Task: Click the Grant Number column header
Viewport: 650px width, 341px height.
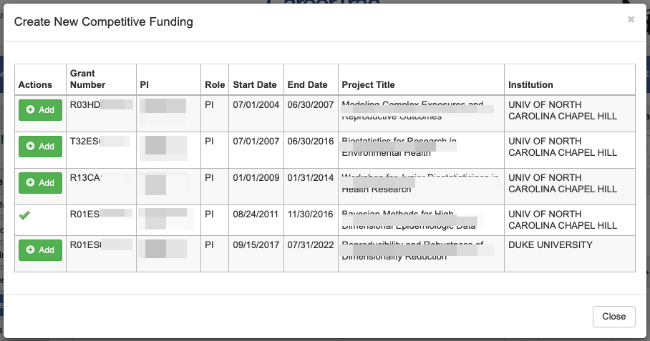Action: [x=87, y=79]
